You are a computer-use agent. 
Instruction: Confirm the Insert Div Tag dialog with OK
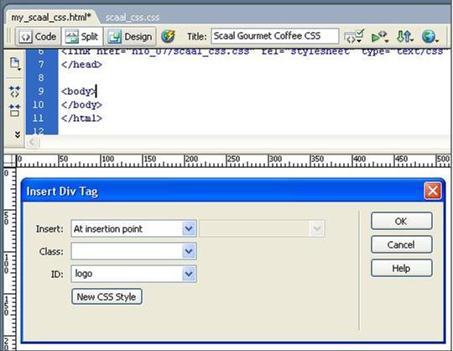(401, 221)
